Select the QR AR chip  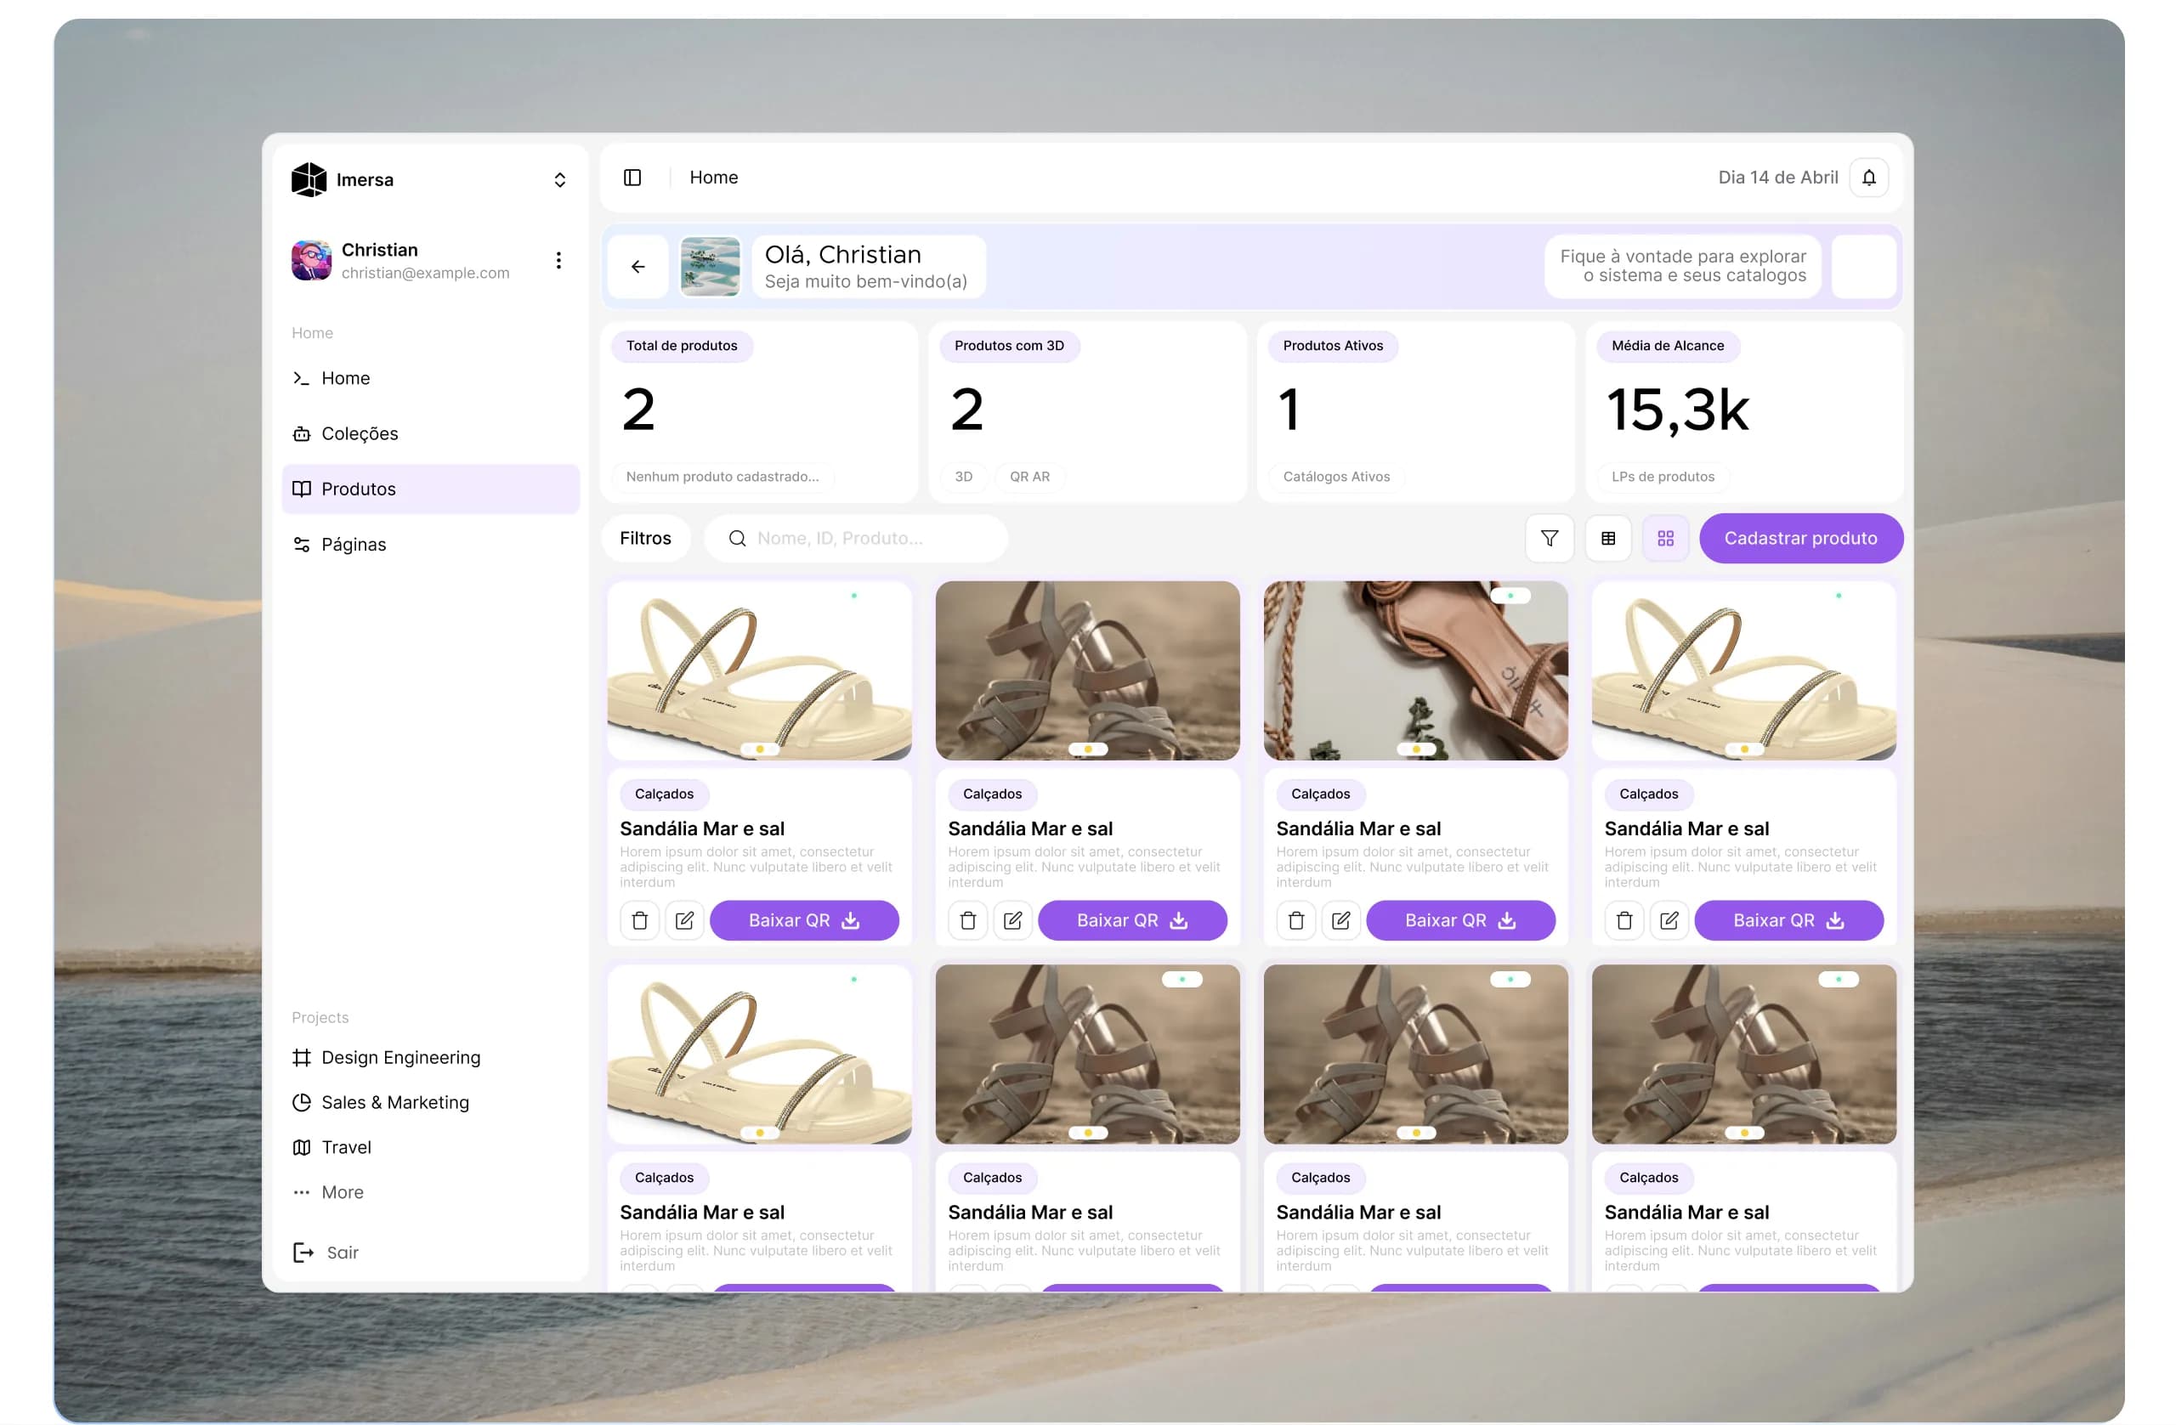(1028, 476)
